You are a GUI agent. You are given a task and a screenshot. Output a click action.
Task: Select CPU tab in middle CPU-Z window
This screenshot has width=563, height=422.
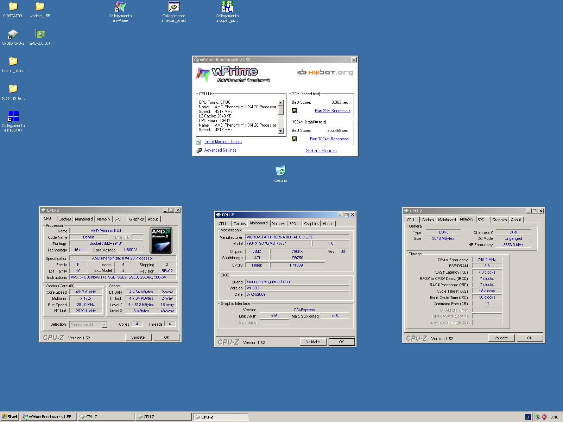222,224
